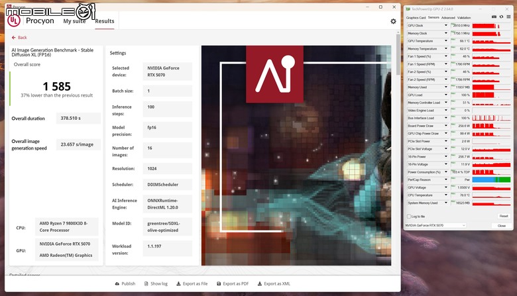Image resolution: width=517 pixels, height=296 pixels.
Task: Click the Memory Used sensor graph
Action: pyautogui.click(x=491, y=87)
